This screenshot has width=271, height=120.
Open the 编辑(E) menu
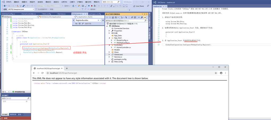(x=16, y=2)
